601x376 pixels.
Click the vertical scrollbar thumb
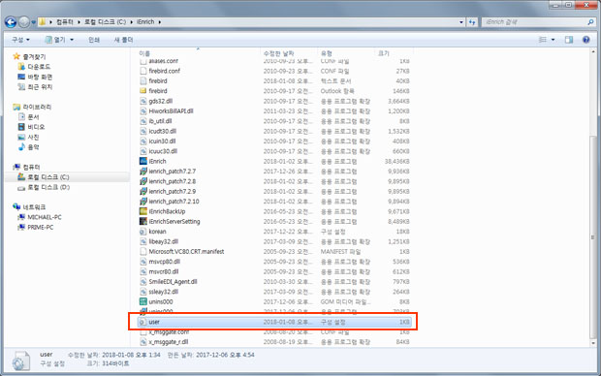593,236
